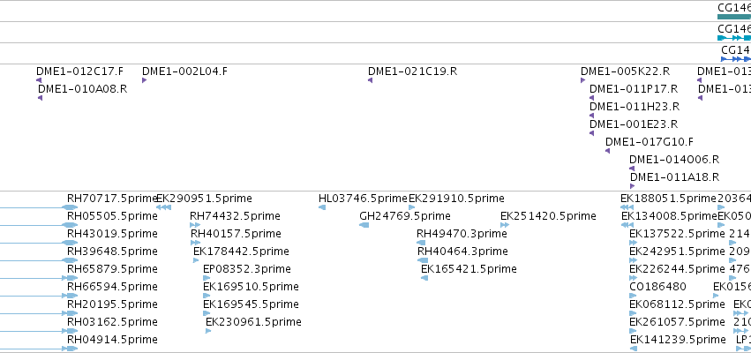
Task: Click the DME1-021C19.R feature marker
Action: pyautogui.click(x=371, y=80)
